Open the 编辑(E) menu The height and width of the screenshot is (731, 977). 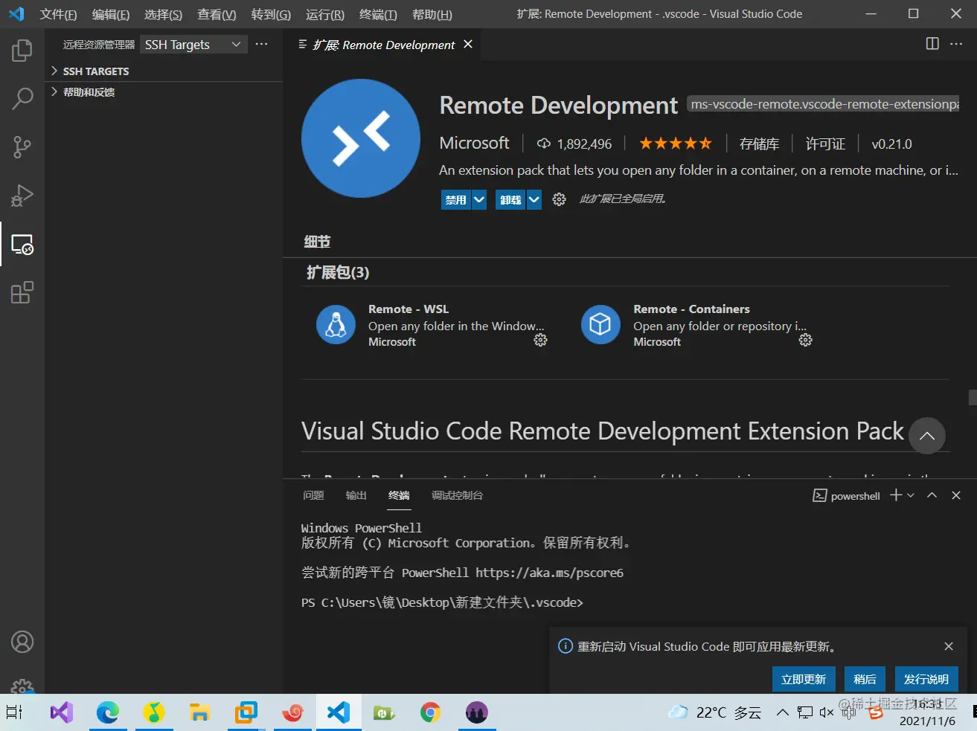(111, 14)
